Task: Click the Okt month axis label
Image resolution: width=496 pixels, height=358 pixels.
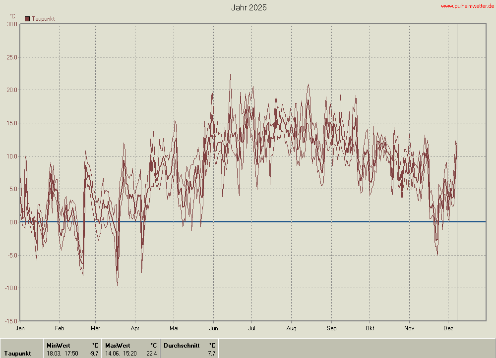Action: [x=370, y=328]
